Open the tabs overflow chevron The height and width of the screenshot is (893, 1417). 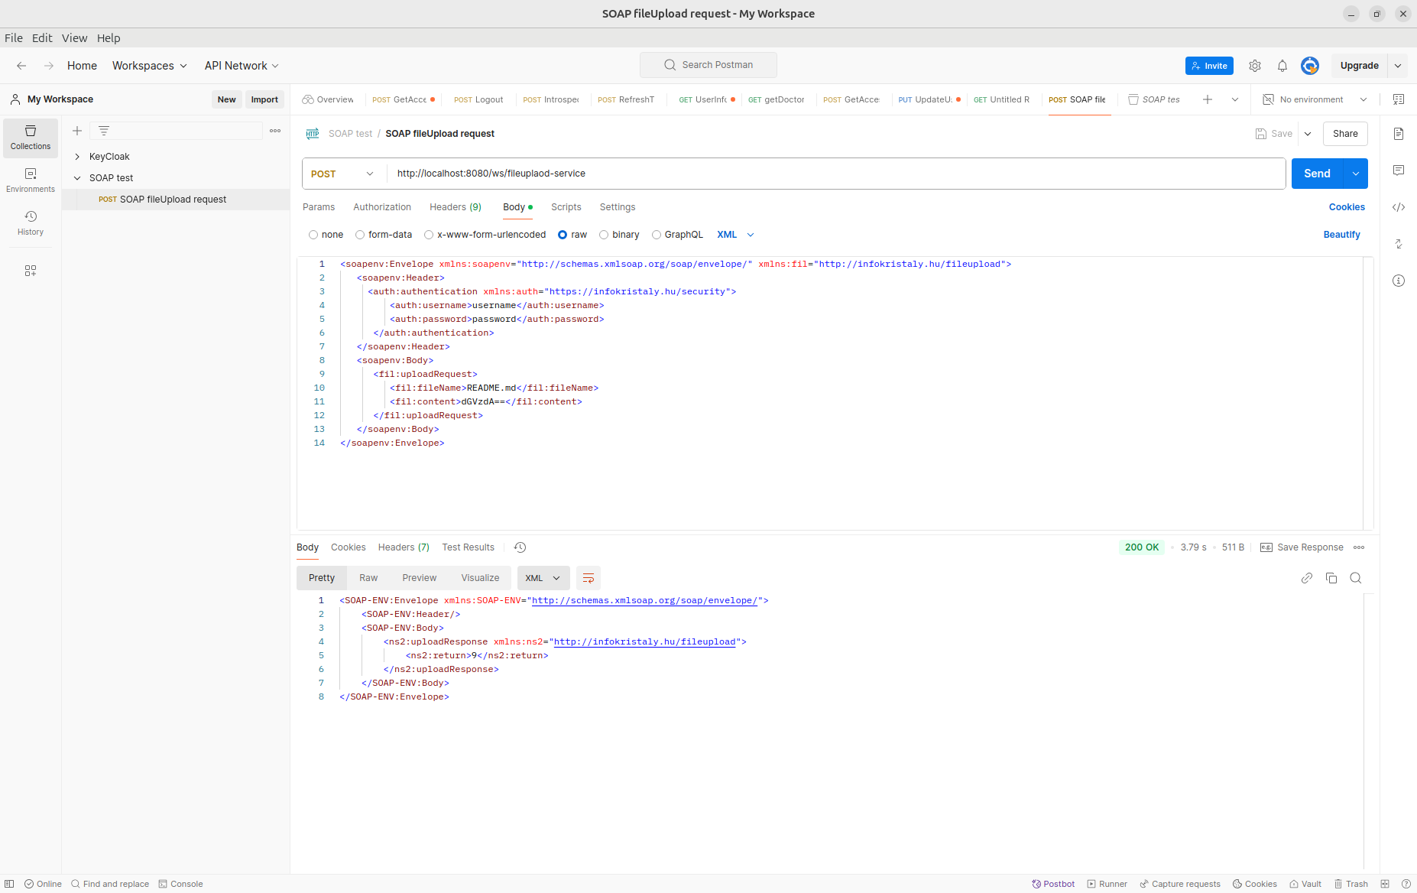[1235, 99]
